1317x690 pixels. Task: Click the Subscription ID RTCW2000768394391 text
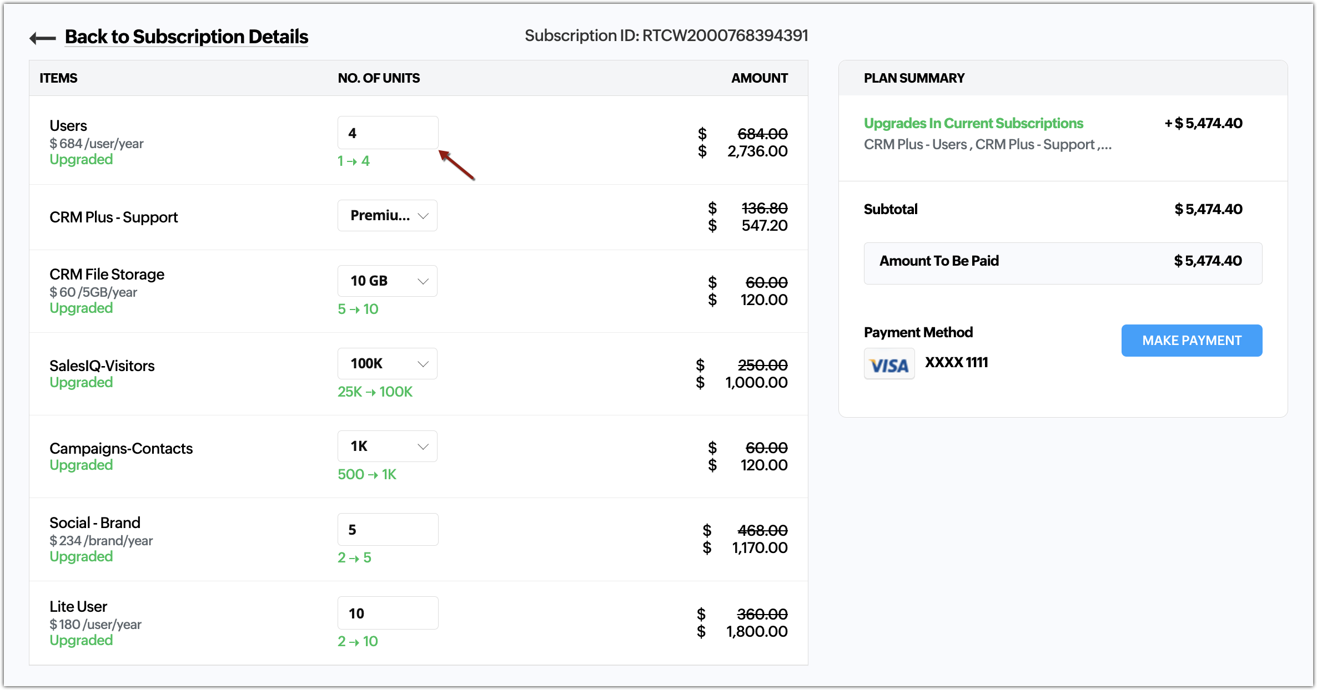click(666, 35)
